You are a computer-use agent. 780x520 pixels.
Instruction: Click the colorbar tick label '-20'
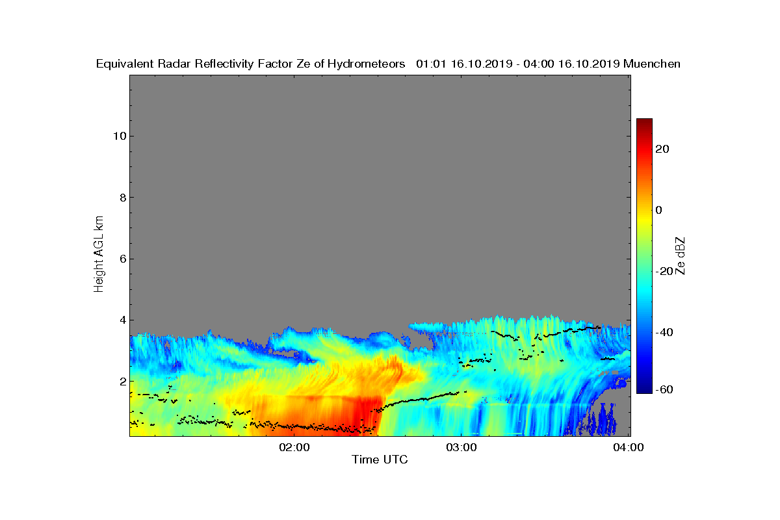point(662,271)
